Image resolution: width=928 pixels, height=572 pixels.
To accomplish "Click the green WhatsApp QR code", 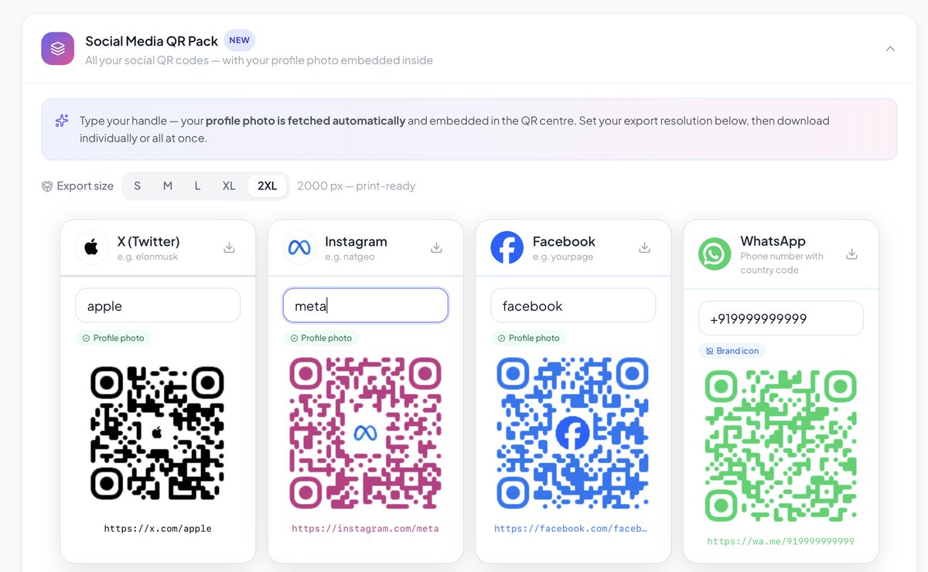I will click(781, 445).
